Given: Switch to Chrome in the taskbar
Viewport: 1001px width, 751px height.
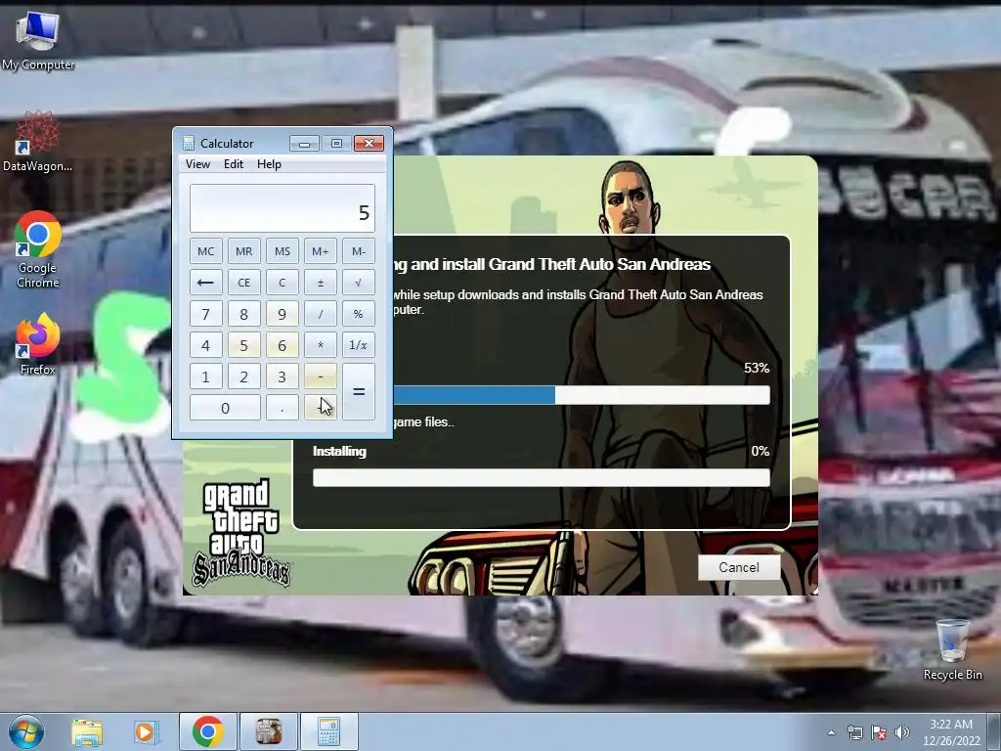Looking at the screenshot, I should (207, 731).
